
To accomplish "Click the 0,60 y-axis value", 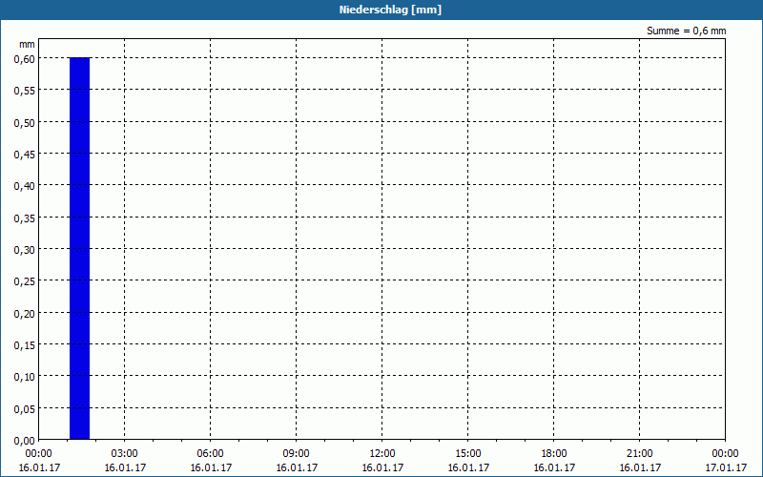I will [25, 59].
